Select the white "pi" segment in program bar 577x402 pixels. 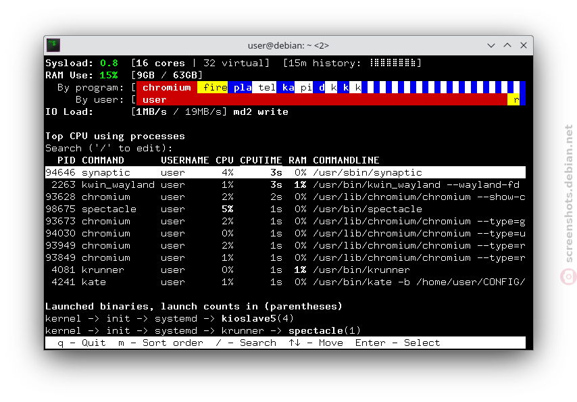point(303,87)
